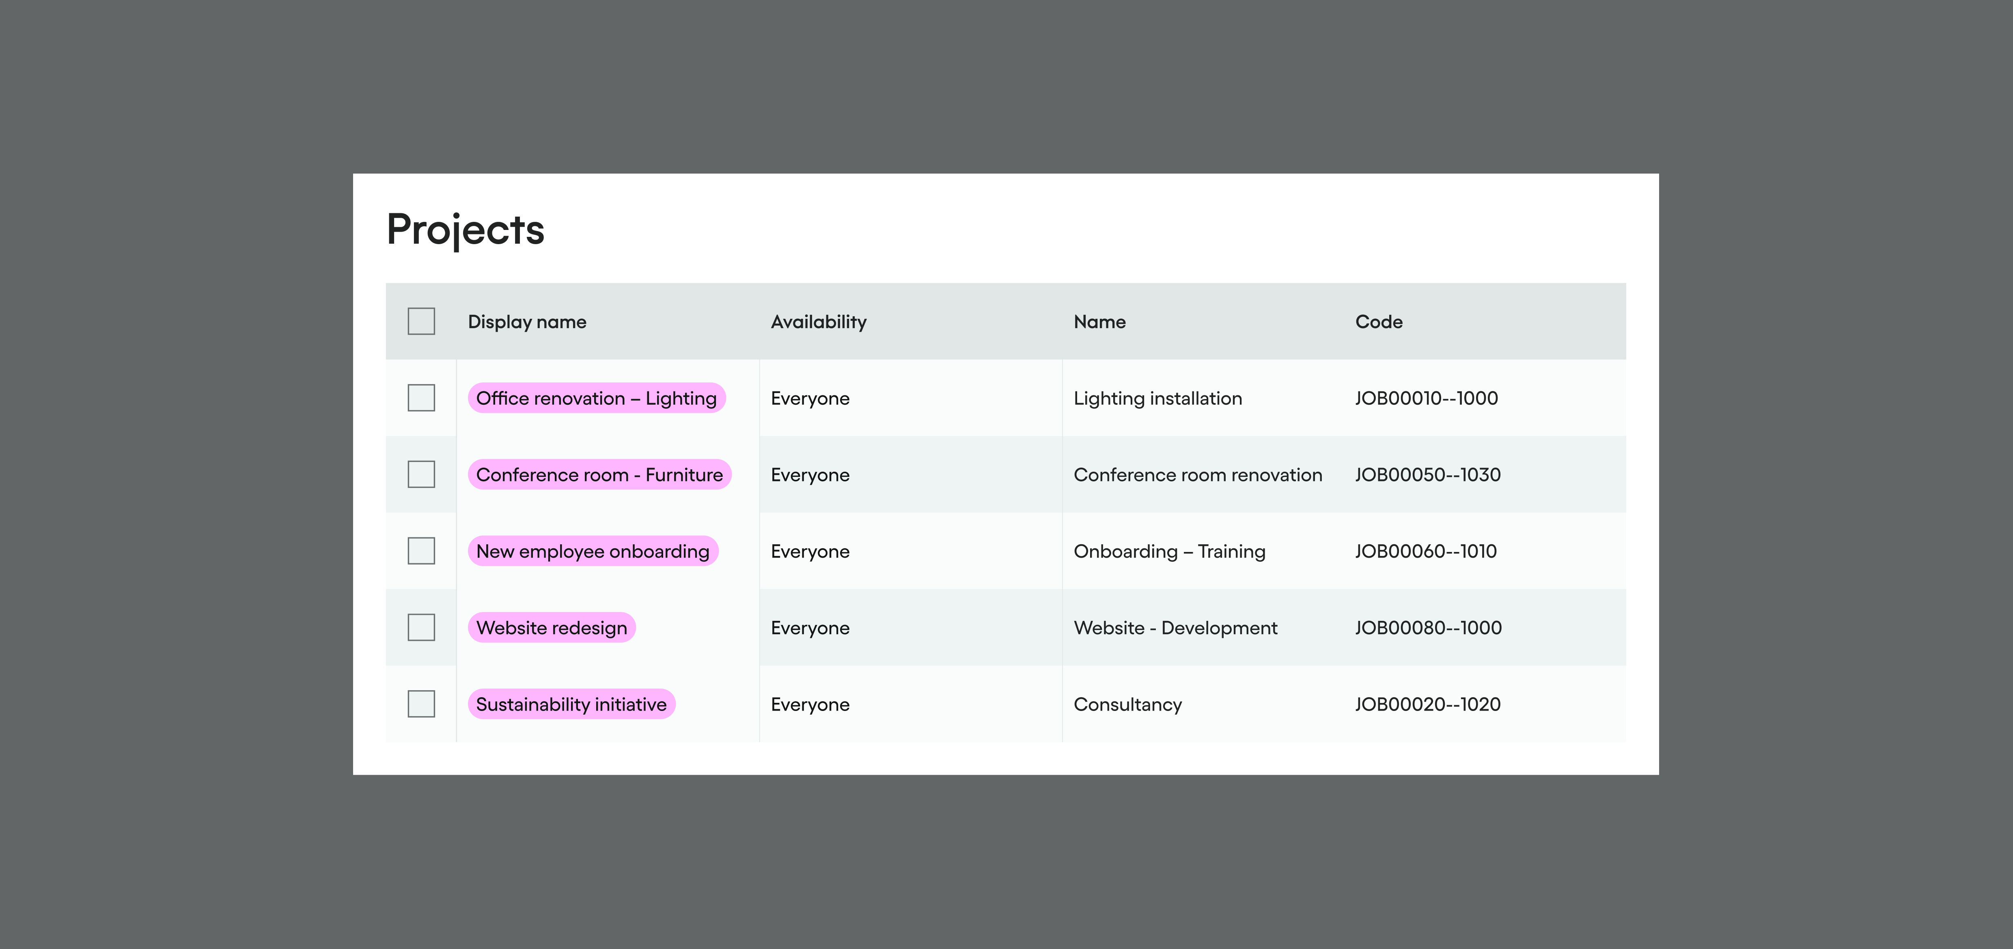Check the Website redesign row checkbox
Viewport: 2013px width, 949px height.
421,627
